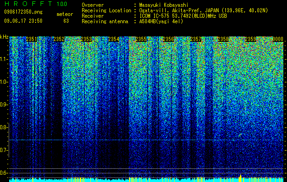Select the 2358 time marker
This screenshot has height=182, width=287.
[223, 39]
